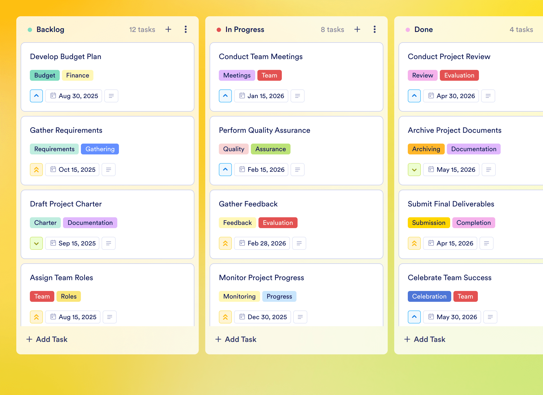Click the green Assurance tag
543x395 pixels.
click(270, 149)
